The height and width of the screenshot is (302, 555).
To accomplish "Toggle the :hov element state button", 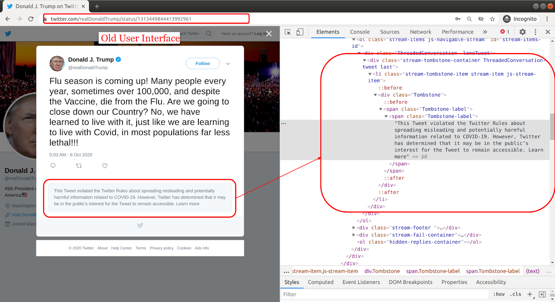I will [x=499, y=294].
